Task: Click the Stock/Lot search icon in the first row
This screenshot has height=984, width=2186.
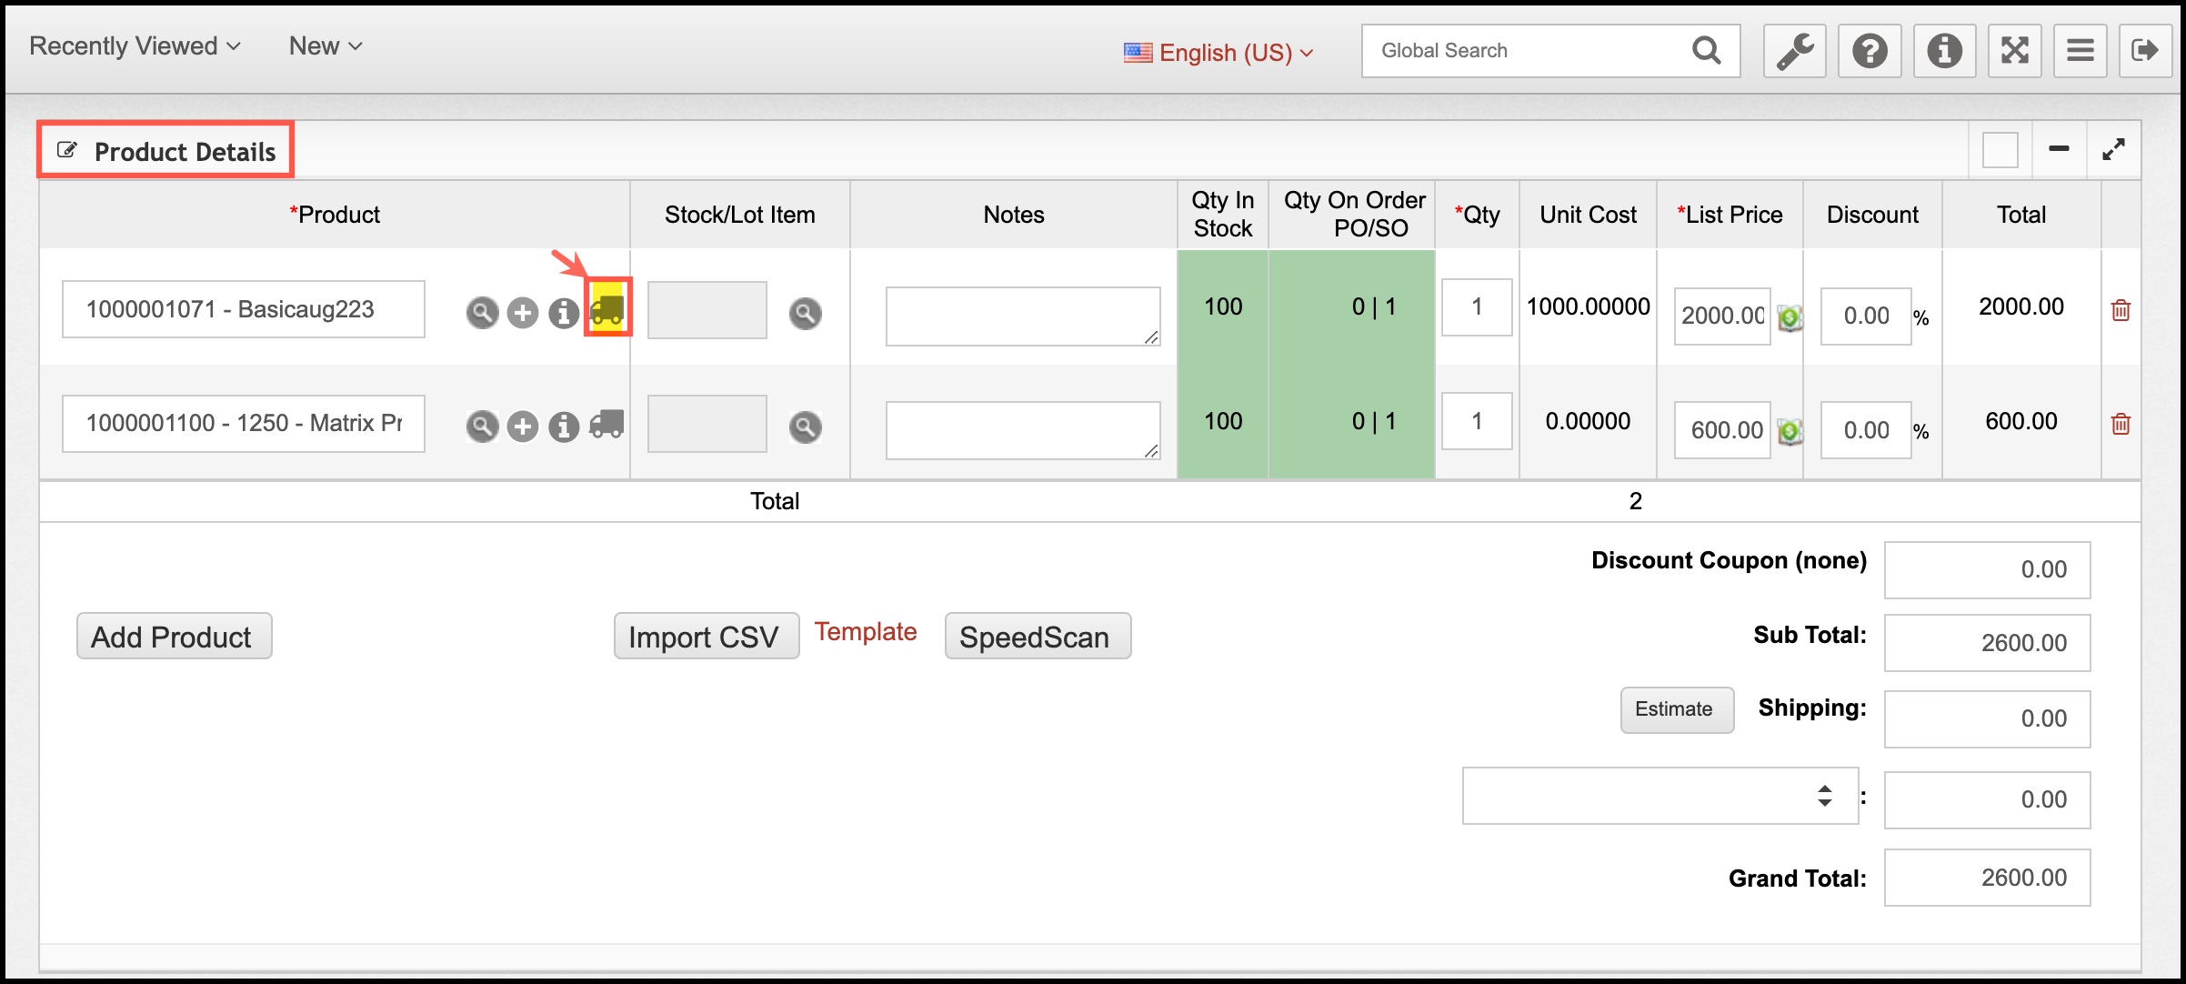Action: 805,314
